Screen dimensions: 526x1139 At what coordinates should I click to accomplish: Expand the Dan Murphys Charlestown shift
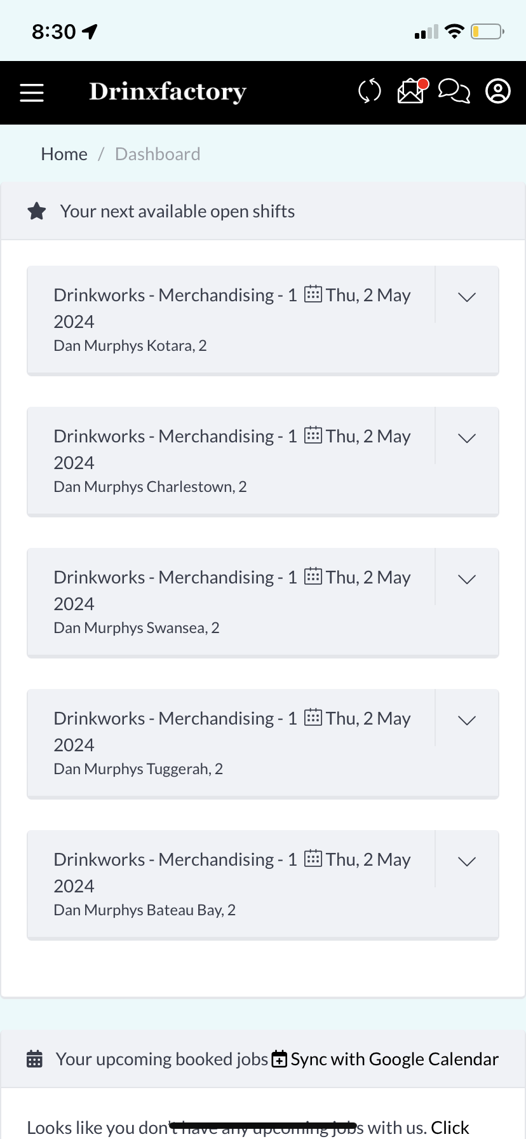click(x=467, y=438)
